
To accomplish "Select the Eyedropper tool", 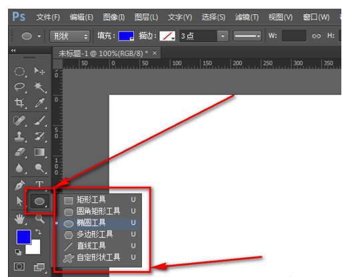I will 40,103.
